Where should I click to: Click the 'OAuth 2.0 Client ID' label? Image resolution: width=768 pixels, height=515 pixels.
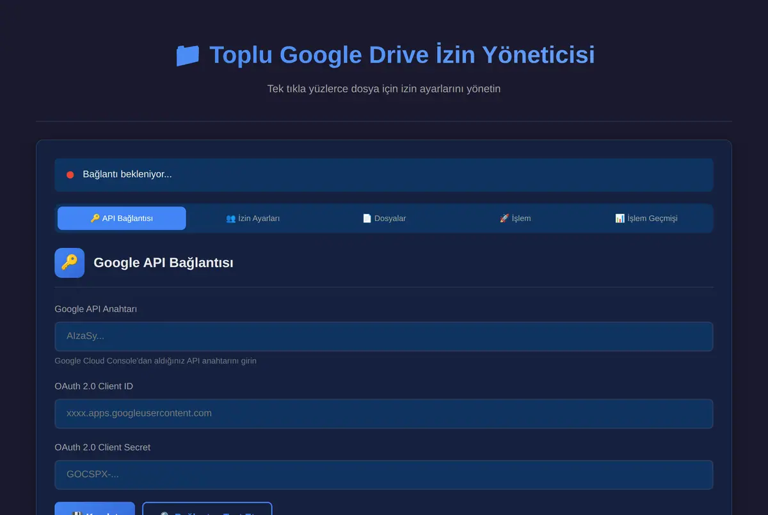(94, 387)
